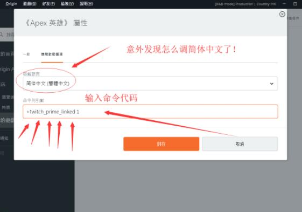Click the 取消 cancel button
302x212 pixels.
point(240,144)
